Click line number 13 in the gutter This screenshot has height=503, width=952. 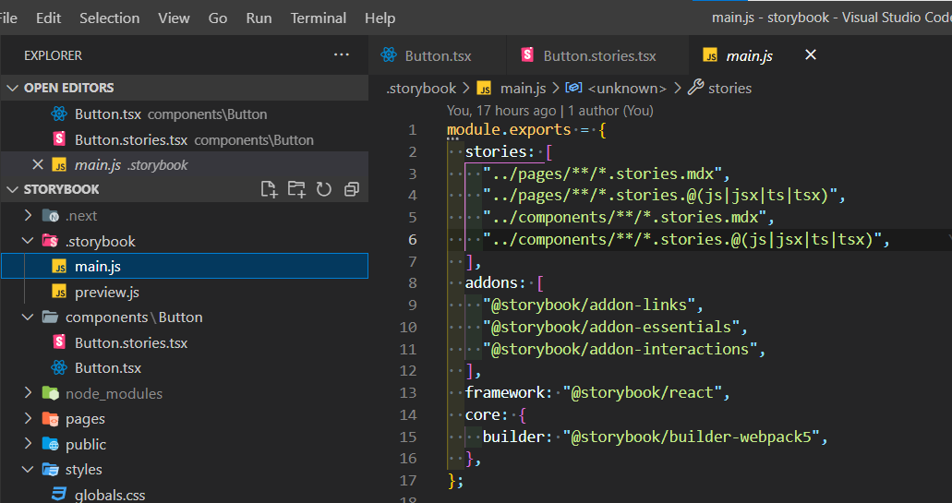(x=408, y=393)
